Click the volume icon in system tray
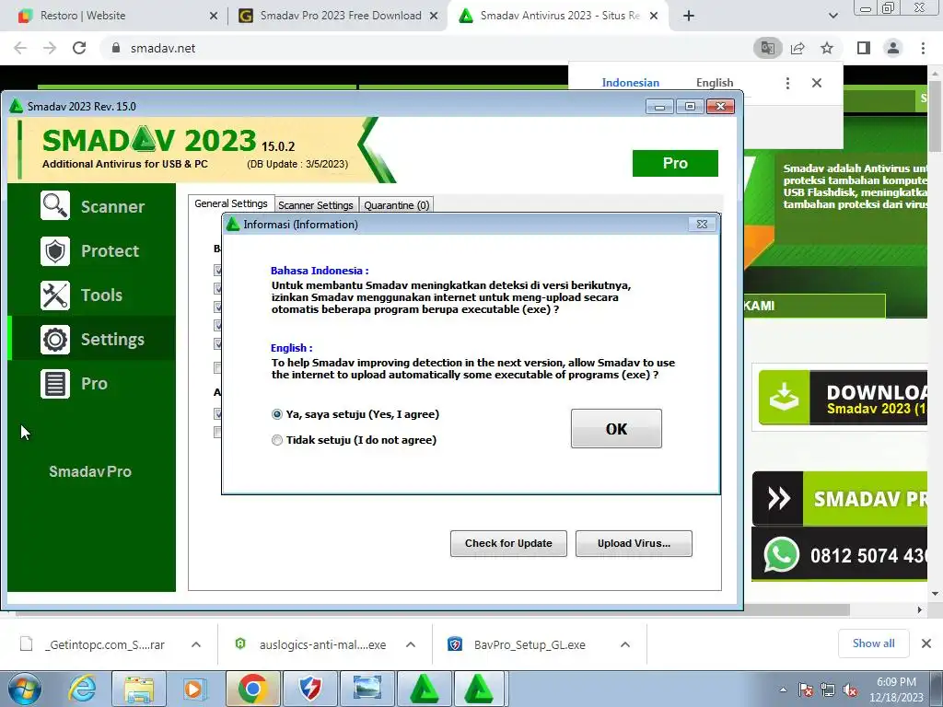The height and width of the screenshot is (707, 943). 850,690
